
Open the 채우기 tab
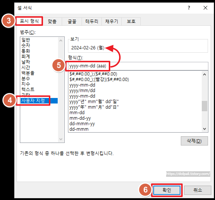pyautogui.click(x=111, y=21)
